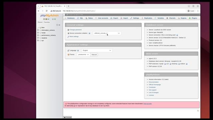The width and height of the screenshot is (213, 120).
Task: Open help icon beside Language label
Action: [78, 50]
